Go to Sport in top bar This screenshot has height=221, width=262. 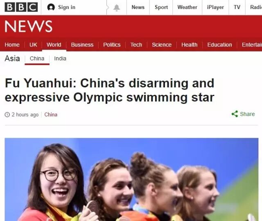[161, 7]
